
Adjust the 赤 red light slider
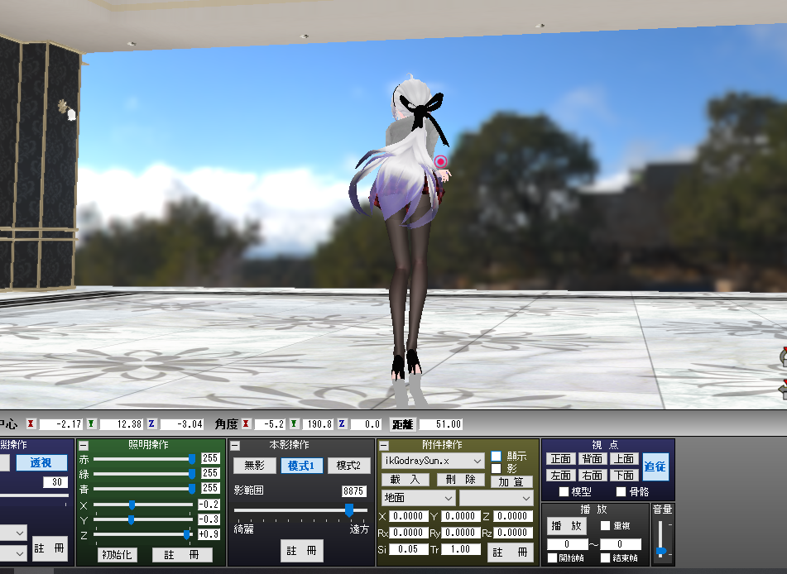[192, 458]
